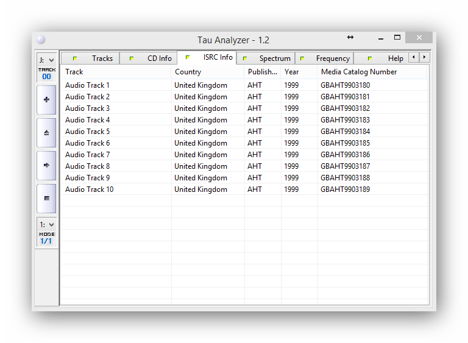
Task: Click the double-arrow resize icon in title bar
Action: pos(350,38)
